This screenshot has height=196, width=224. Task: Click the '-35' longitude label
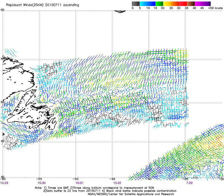[x=185, y=179]
